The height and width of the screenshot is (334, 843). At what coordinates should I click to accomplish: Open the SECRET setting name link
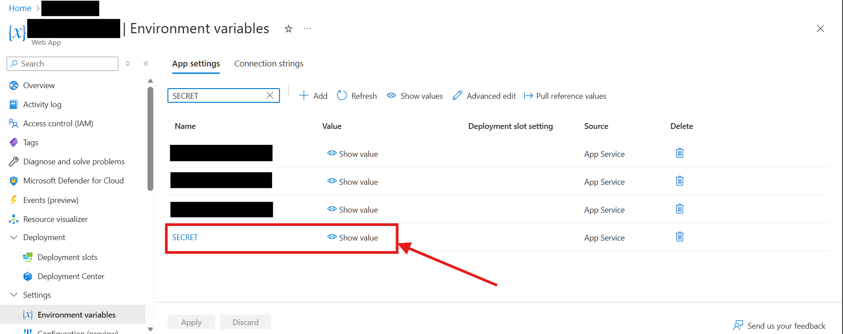click(185, 237)
